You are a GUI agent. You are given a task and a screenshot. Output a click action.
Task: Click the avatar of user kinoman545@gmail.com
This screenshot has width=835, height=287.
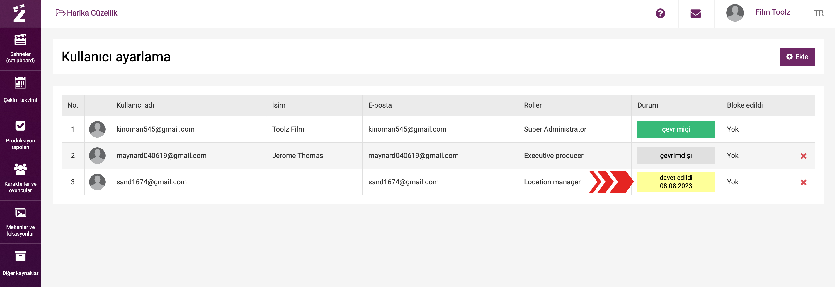point(97,129)
